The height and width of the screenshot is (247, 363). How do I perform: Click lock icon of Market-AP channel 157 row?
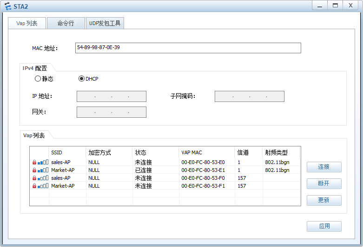pos(34,185)
